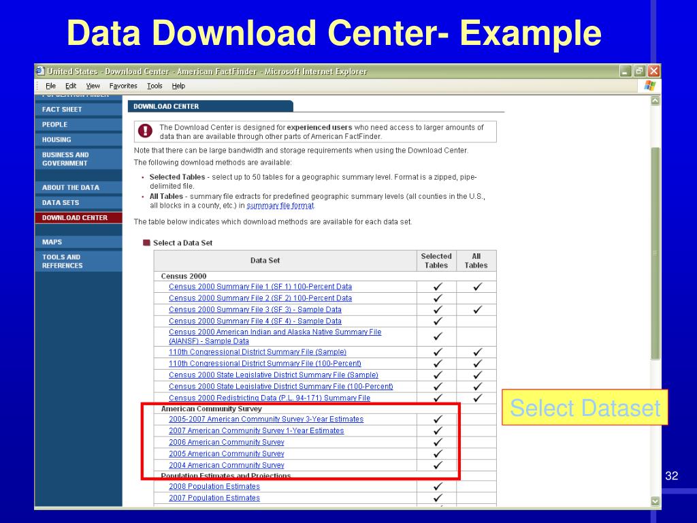
Task: Select DOWNLOAD CENTER sidebar item
Action: [78, 217]
